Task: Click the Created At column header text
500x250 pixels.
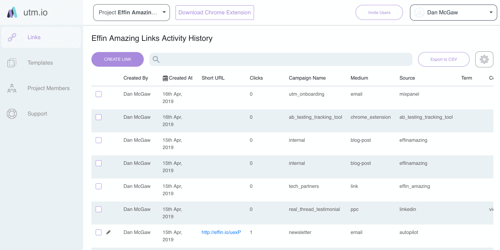Action: (181, 78)
